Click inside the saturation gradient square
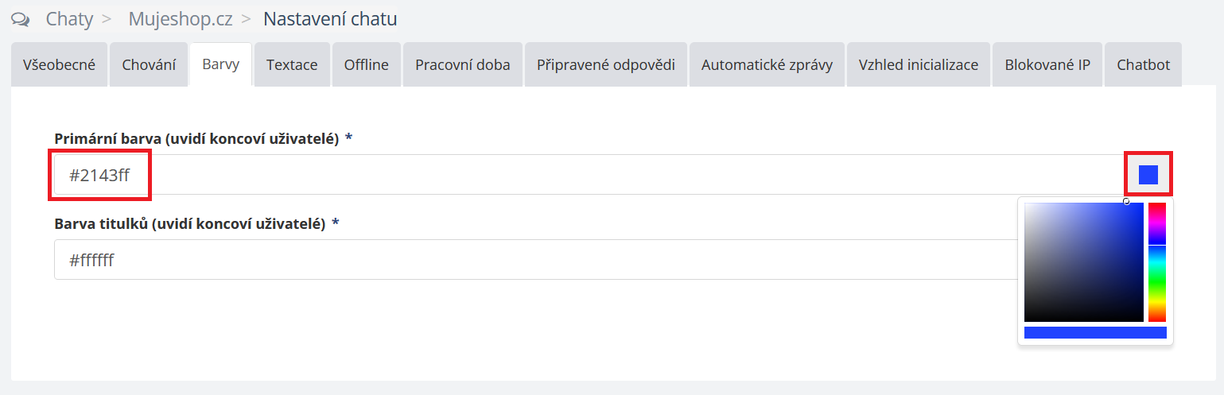Viewport: 1224px width, 395px height. [1083, 262]
